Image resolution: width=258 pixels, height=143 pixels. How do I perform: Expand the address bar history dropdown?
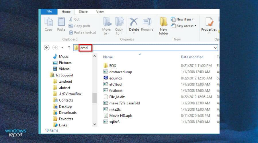[215, 48]
